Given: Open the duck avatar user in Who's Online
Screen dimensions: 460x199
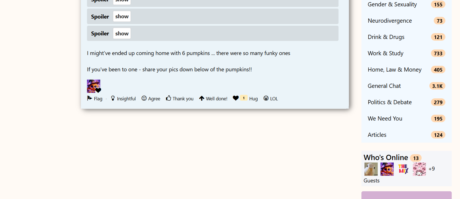Looking at the screenshot, I should [371, 169].
